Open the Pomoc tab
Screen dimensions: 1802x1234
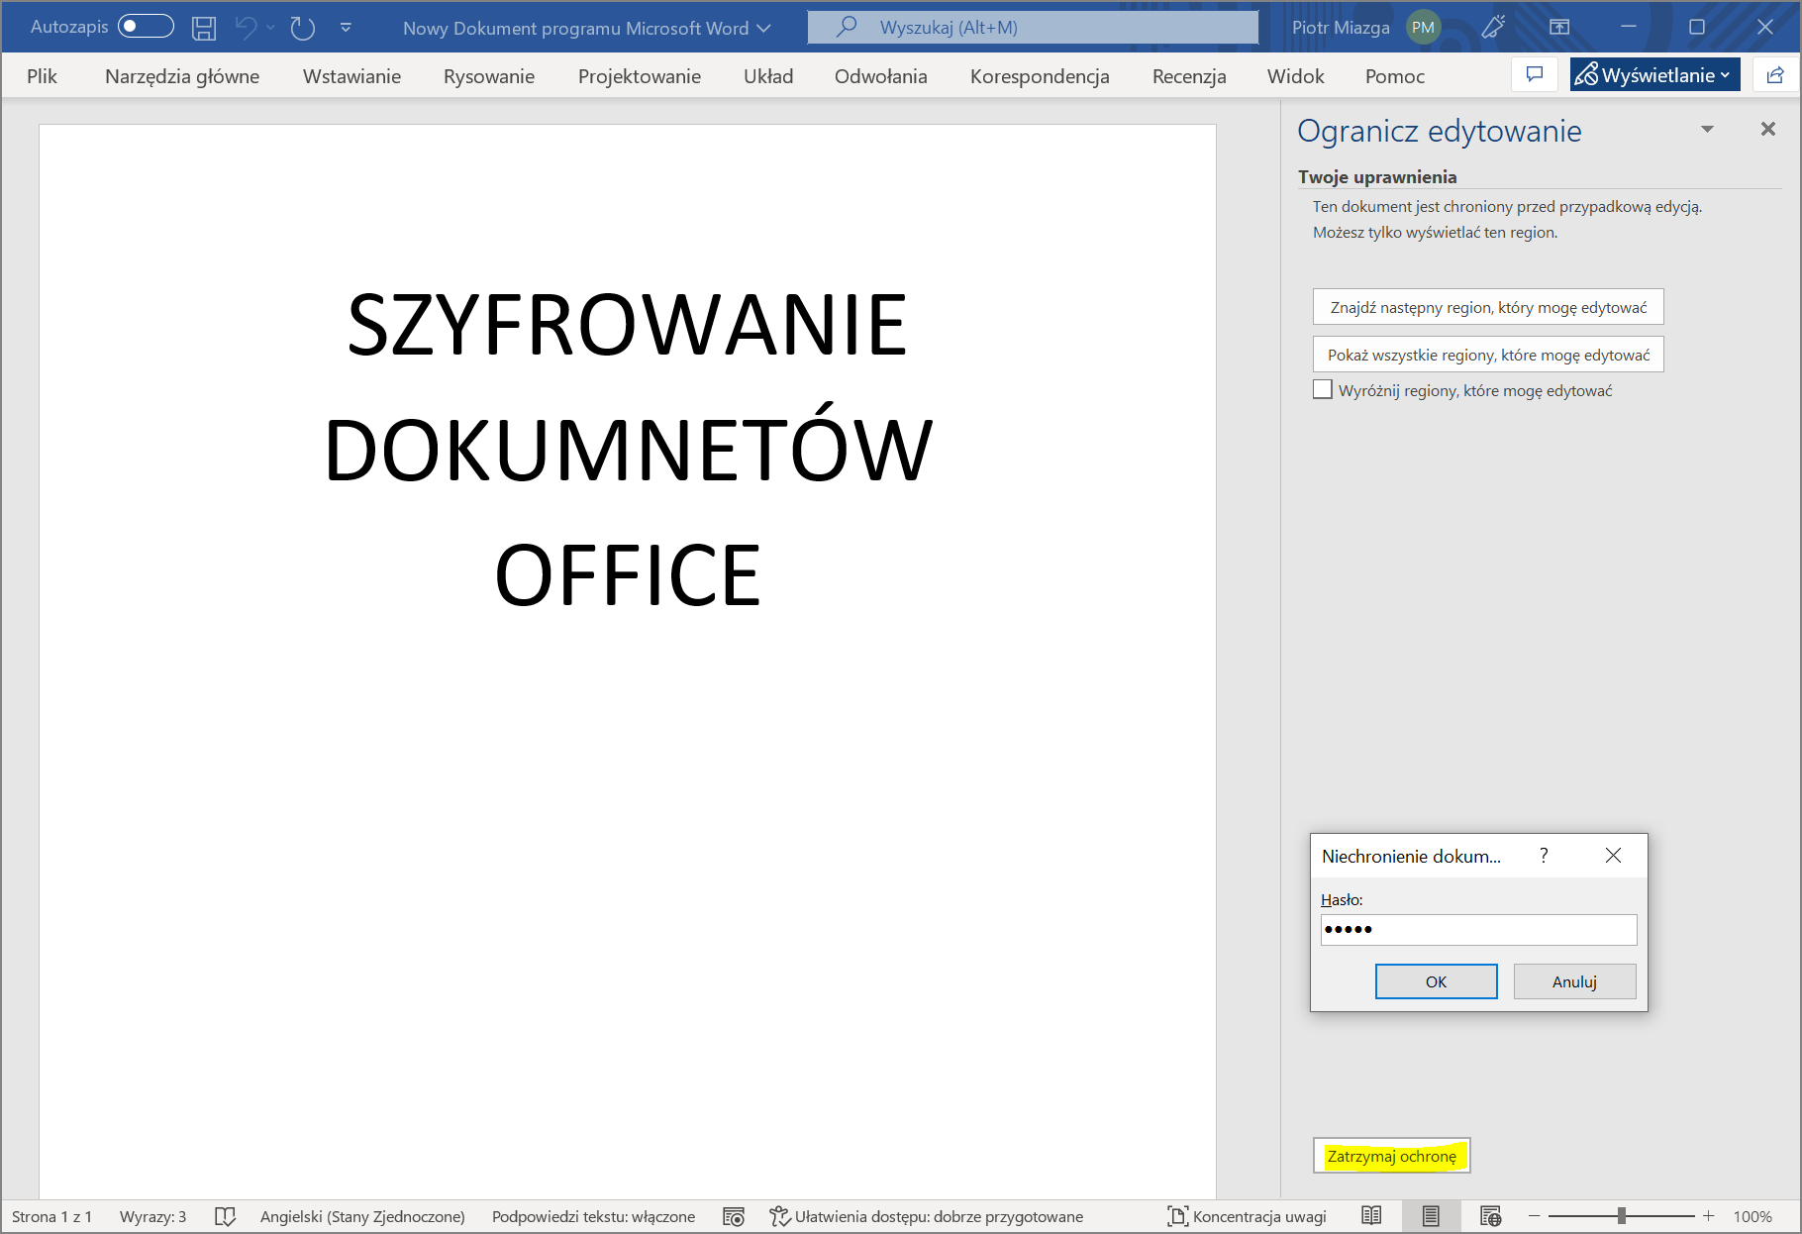click(x=1395, y=76)
